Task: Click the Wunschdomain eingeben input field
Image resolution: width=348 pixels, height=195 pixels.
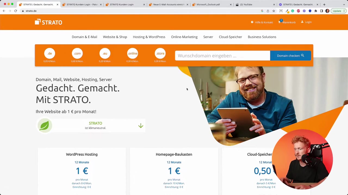Action: pyautogui.click(x=222, y=56)
